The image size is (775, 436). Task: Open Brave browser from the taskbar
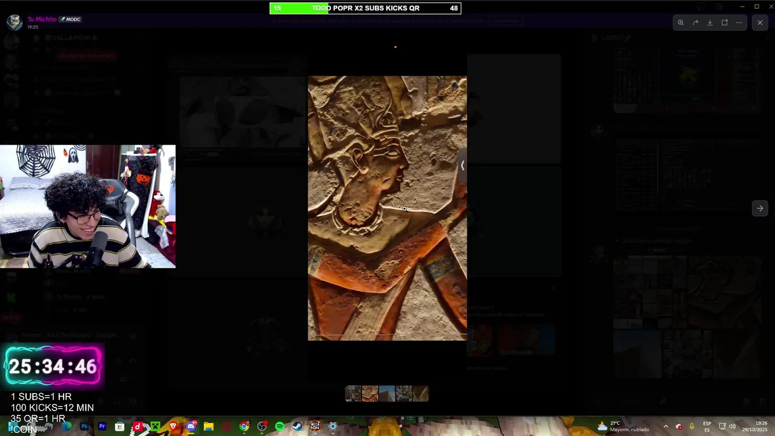[x=173, y=427]
